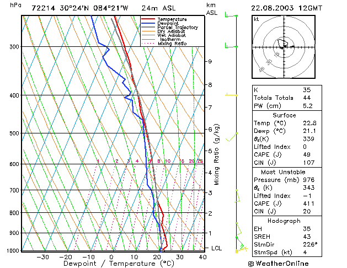Screen dimensions: 347x268
Task: Click station number '72214' in the title
Action: tap(43, 8)
